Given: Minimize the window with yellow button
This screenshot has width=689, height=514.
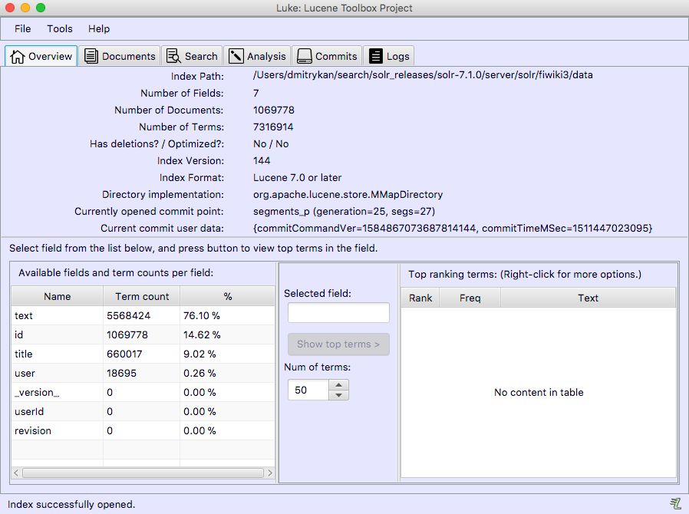Looking at the screenshot, I should 25,8.
